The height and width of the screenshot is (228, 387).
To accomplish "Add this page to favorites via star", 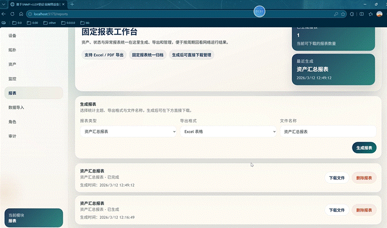I will pyautogui.click(x=343, y=14).
